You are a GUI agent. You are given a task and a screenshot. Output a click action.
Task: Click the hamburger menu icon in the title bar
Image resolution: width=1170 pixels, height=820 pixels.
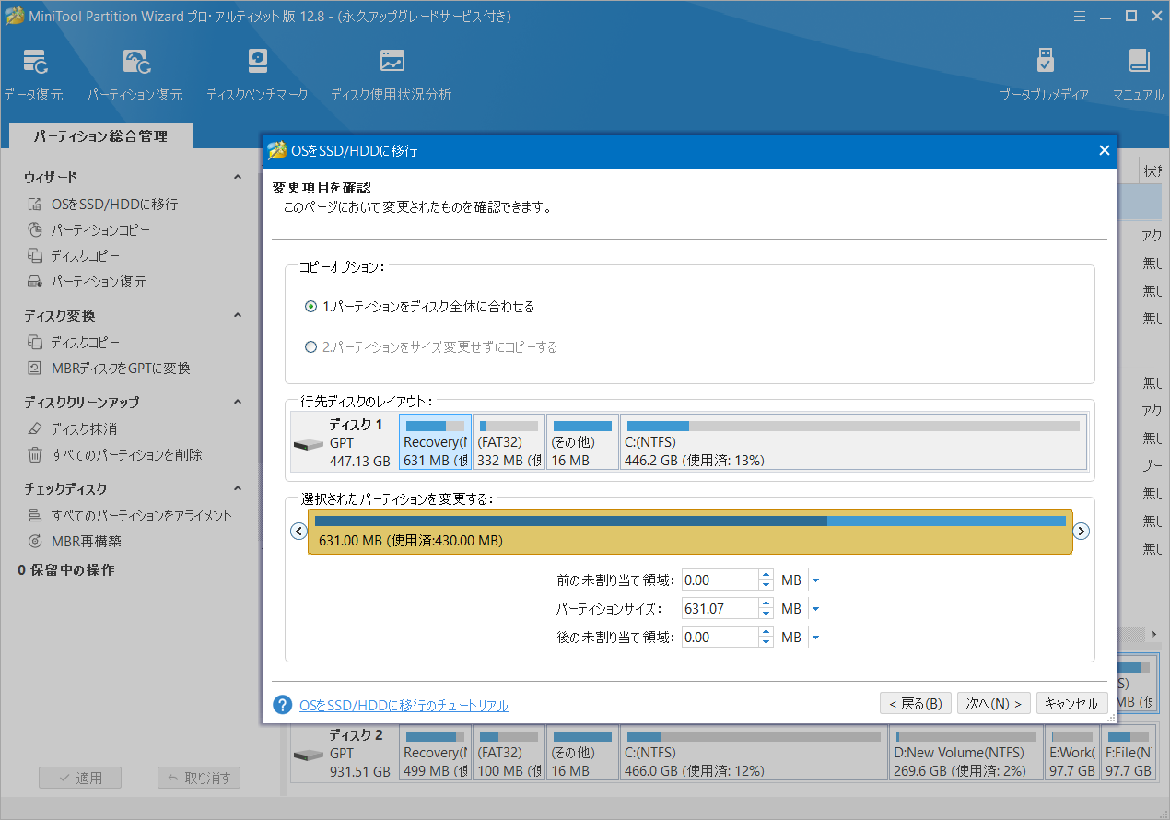(x=1080, y=16)
